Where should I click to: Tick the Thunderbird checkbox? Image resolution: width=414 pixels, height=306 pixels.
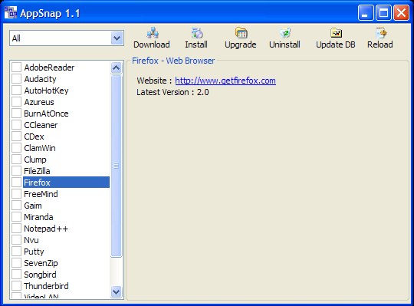(x=16, y=285)
